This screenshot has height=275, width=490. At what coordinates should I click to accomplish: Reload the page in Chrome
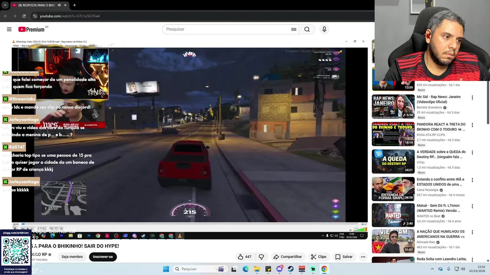click(24, 16)
